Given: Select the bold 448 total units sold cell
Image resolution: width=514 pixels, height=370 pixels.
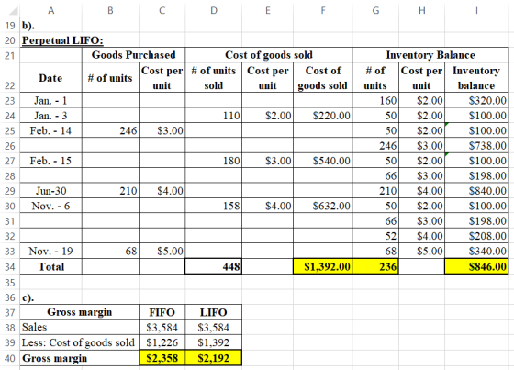Looking at the screenshot, I should (x=213, y=266).
